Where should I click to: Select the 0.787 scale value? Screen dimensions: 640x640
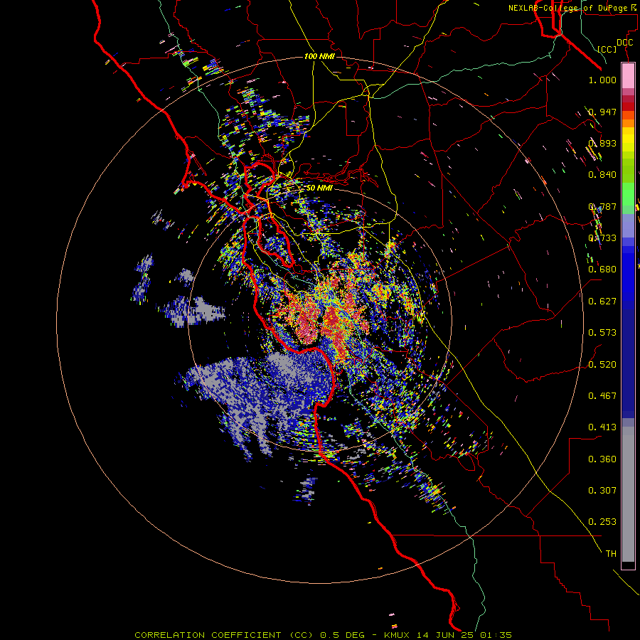pyautogui.click(x=602, y=206)
